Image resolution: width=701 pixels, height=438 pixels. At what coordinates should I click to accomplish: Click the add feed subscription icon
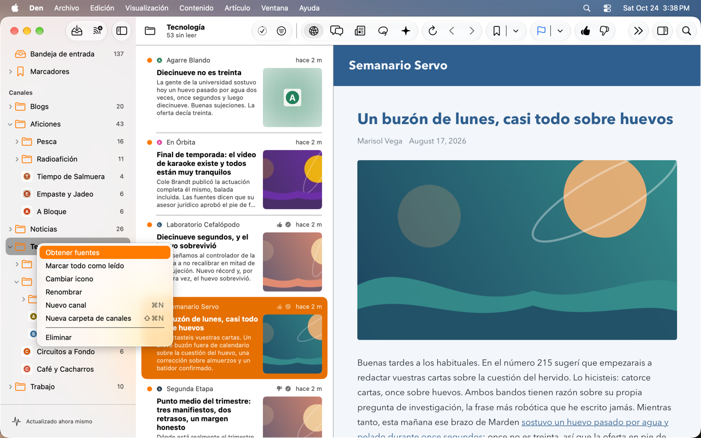pyautogui.click(x=98, y=31)
